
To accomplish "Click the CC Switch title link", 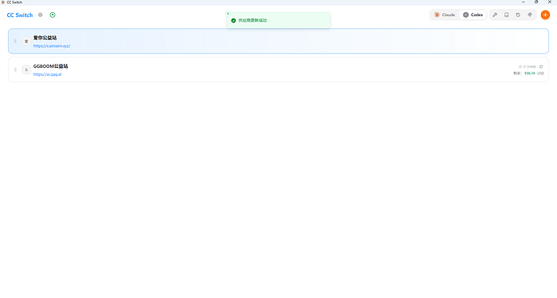I will click(x=20, y=15).
